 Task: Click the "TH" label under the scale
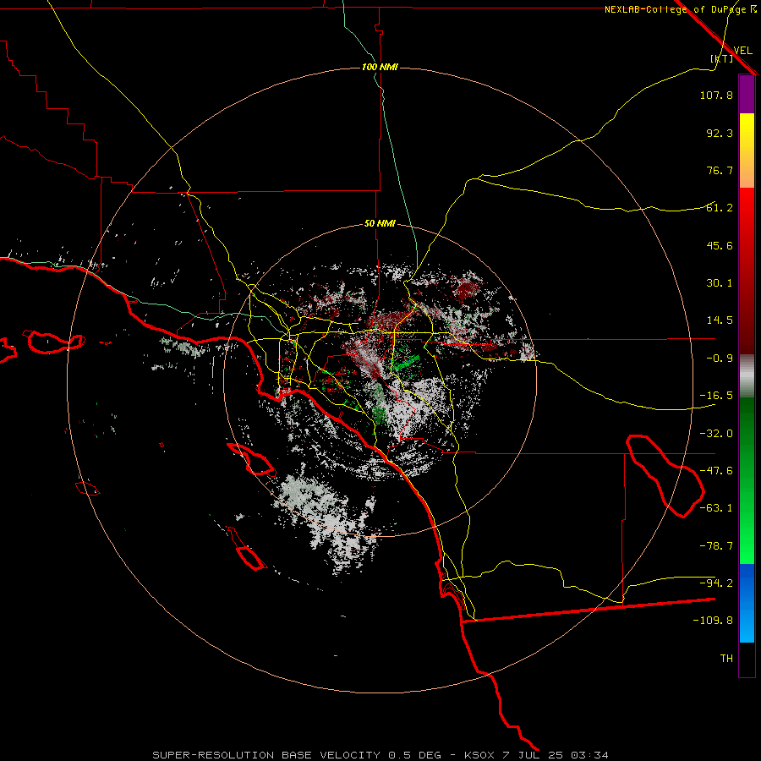coord(726,659)
